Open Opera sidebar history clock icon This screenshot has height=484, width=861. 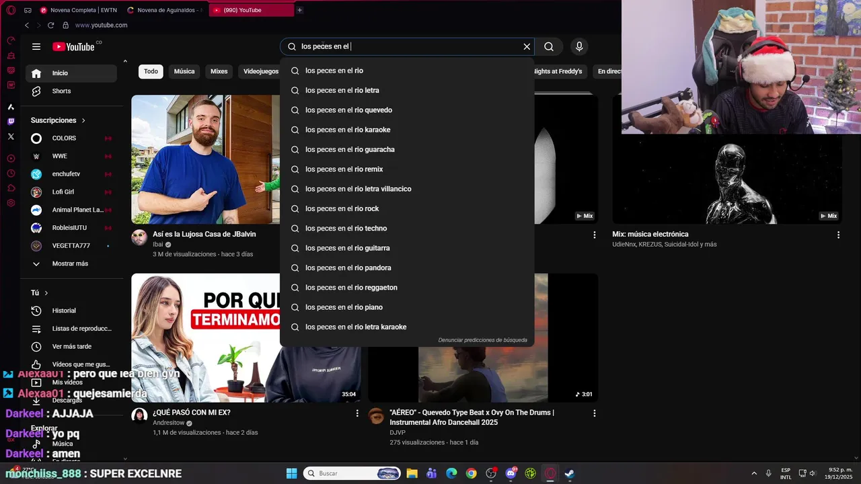[11, 173]
